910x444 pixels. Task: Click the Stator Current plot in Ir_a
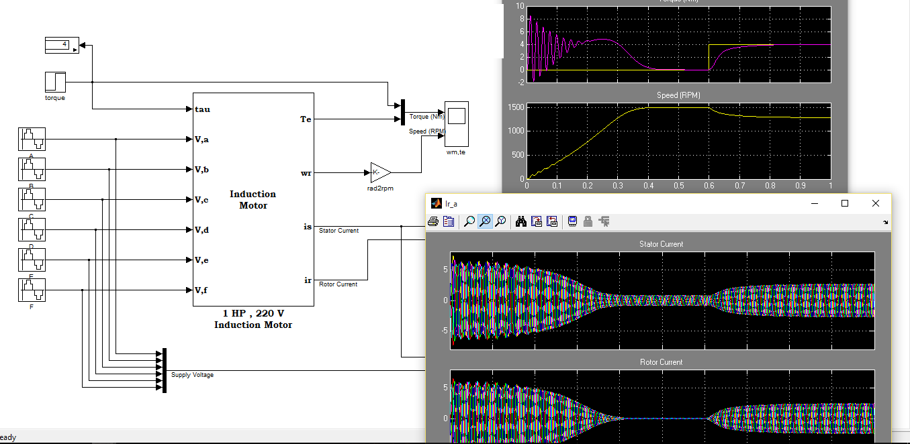tap(662, 300)
